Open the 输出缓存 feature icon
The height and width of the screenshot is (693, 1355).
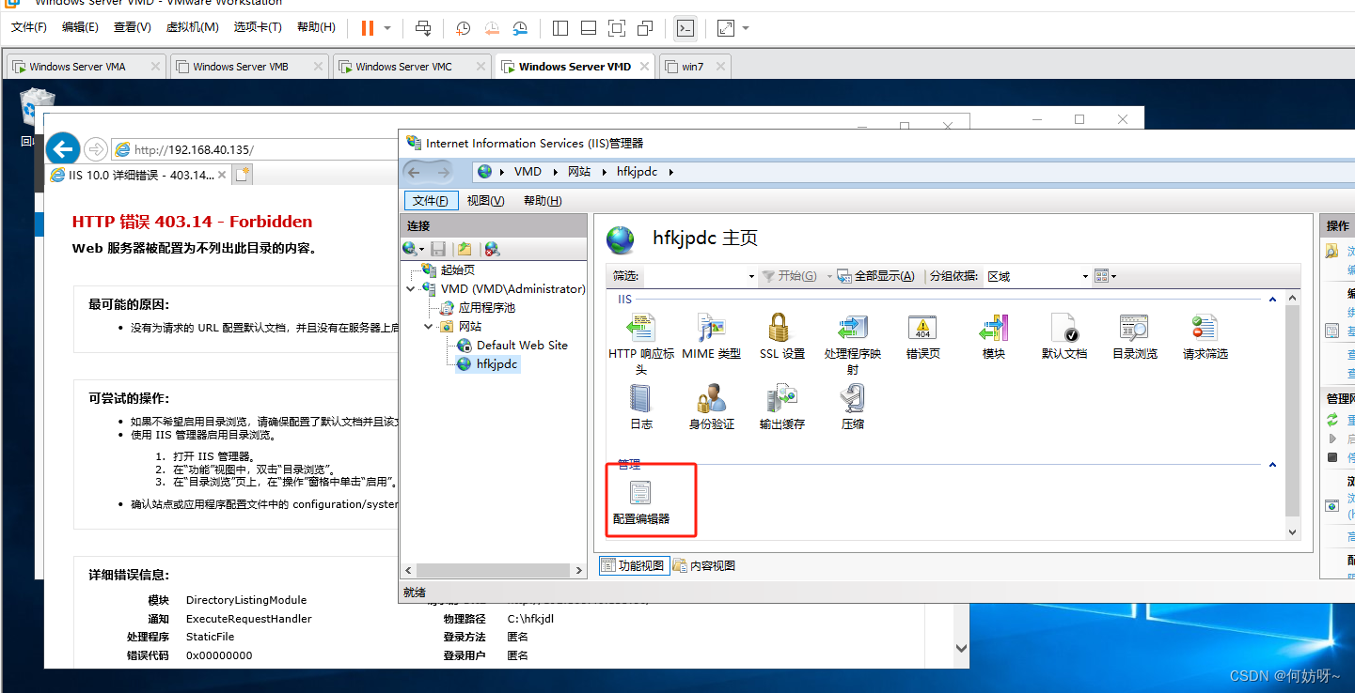pyautogui.click(x=781, y=399)
